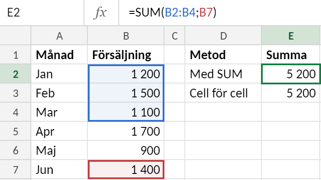The image size is (321, 180).
Task: Select highlighted column E header
Action: [x=291, y=36]
